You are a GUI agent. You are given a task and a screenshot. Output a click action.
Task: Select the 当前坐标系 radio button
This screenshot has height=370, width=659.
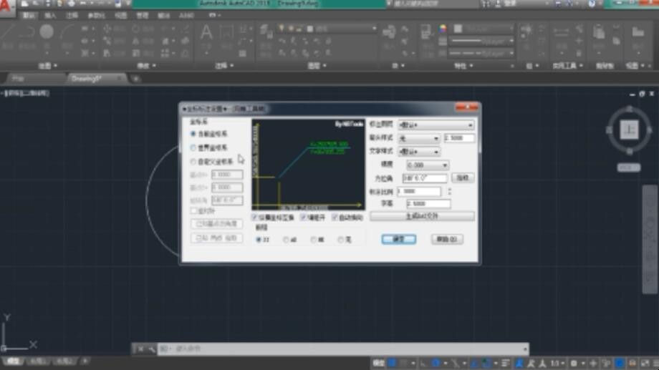point(193,134)
